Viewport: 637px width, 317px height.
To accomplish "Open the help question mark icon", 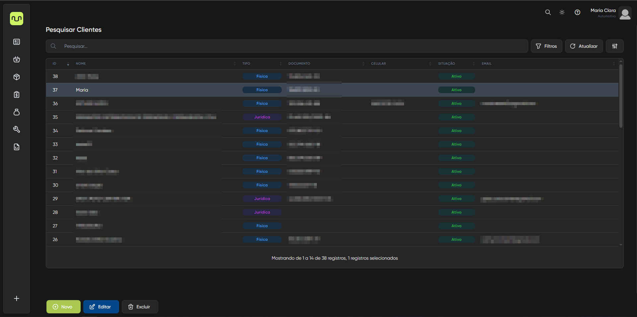I will (577, 12).
